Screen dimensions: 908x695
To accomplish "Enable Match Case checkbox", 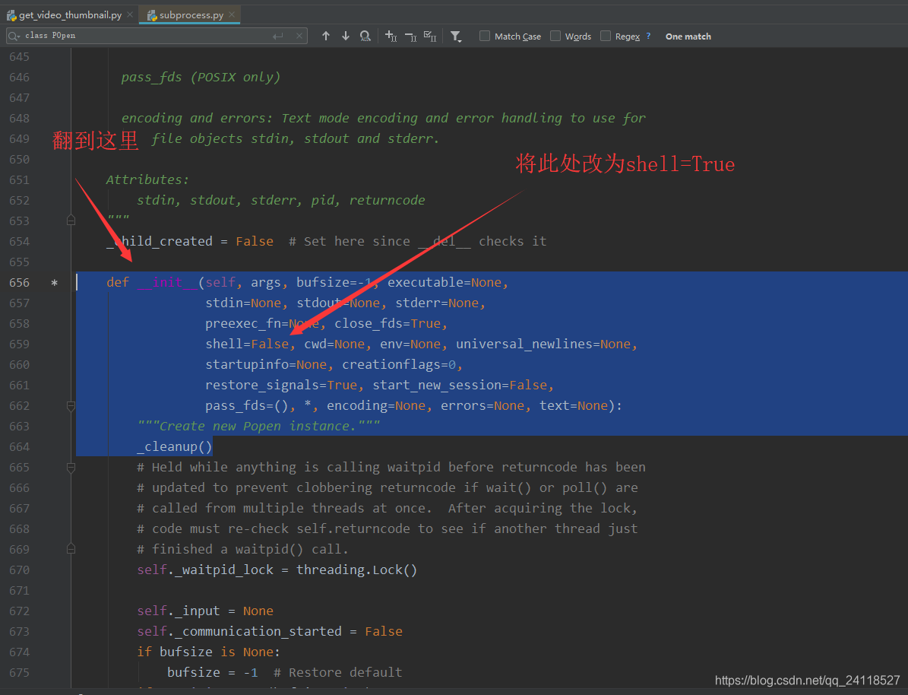I will (x=485, y=36).
